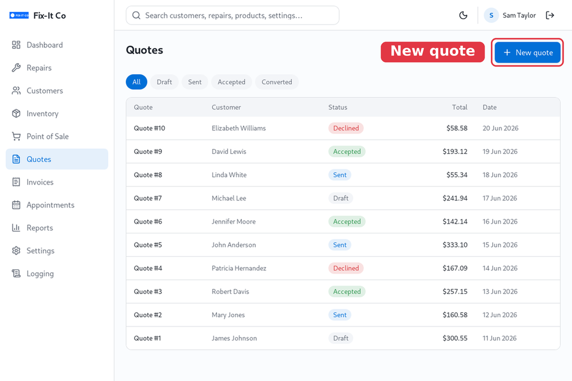
Task: Click the Status column header
Action: pyautogui.click(x=338, y=107)
